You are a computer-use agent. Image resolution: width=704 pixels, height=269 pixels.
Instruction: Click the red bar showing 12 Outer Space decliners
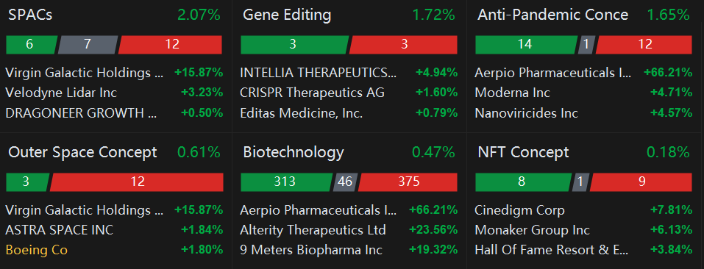[x=137, y=182]
